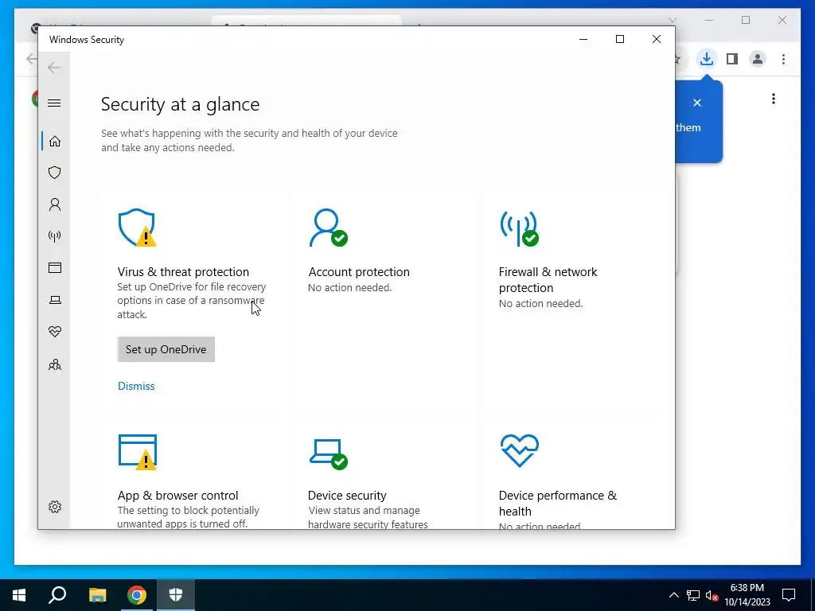This screenshot has width=815, height=611.
Task: Select the Home sidebar icon
Action: pos(55,142)
